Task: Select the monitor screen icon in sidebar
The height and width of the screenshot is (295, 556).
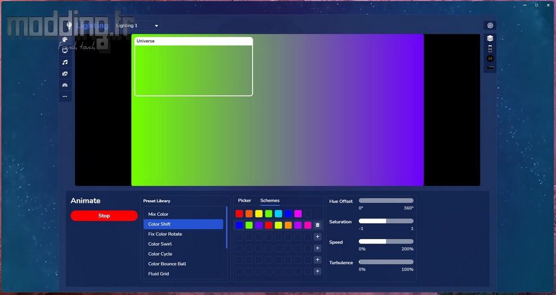Action: click(x=65, y=50)
